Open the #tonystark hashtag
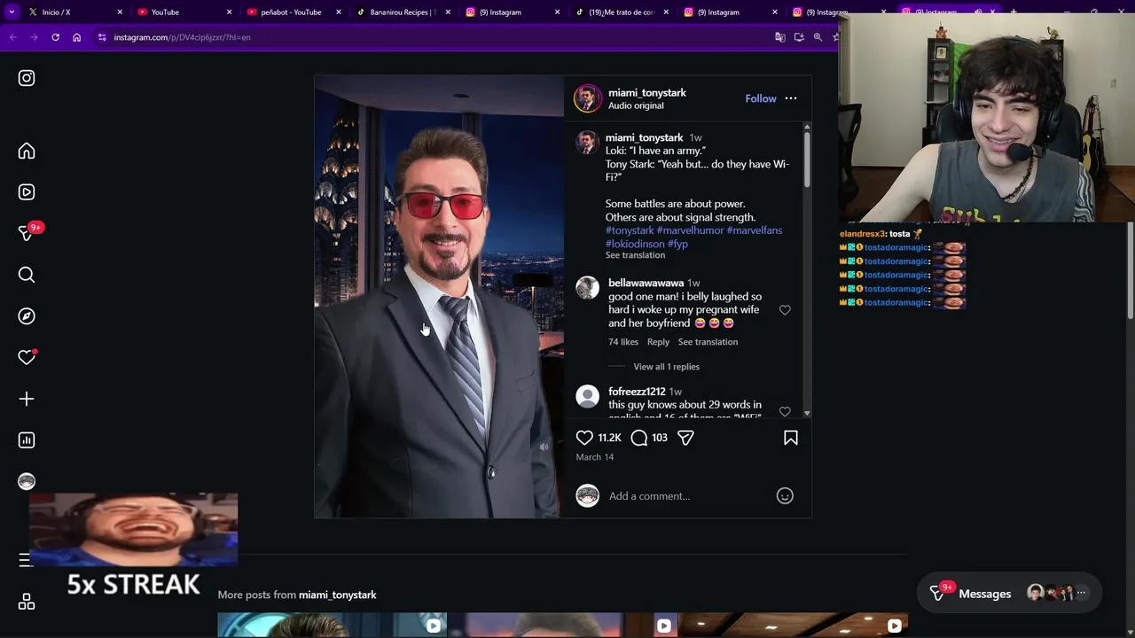Screen dimensions: 1135x638 click(x=630, y=230)
